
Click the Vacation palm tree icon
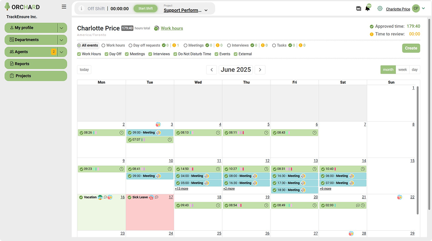[100, 197]
